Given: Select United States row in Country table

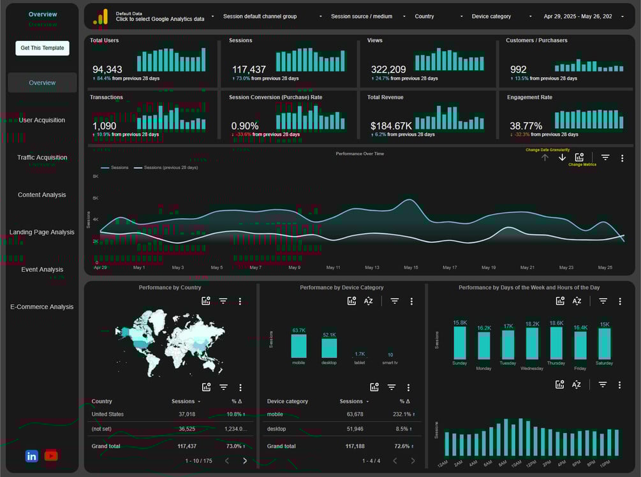Looking at the screenshot, I should (170, 414).
